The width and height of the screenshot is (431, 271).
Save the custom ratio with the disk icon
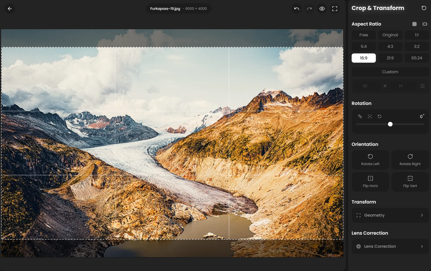(422, 86)
